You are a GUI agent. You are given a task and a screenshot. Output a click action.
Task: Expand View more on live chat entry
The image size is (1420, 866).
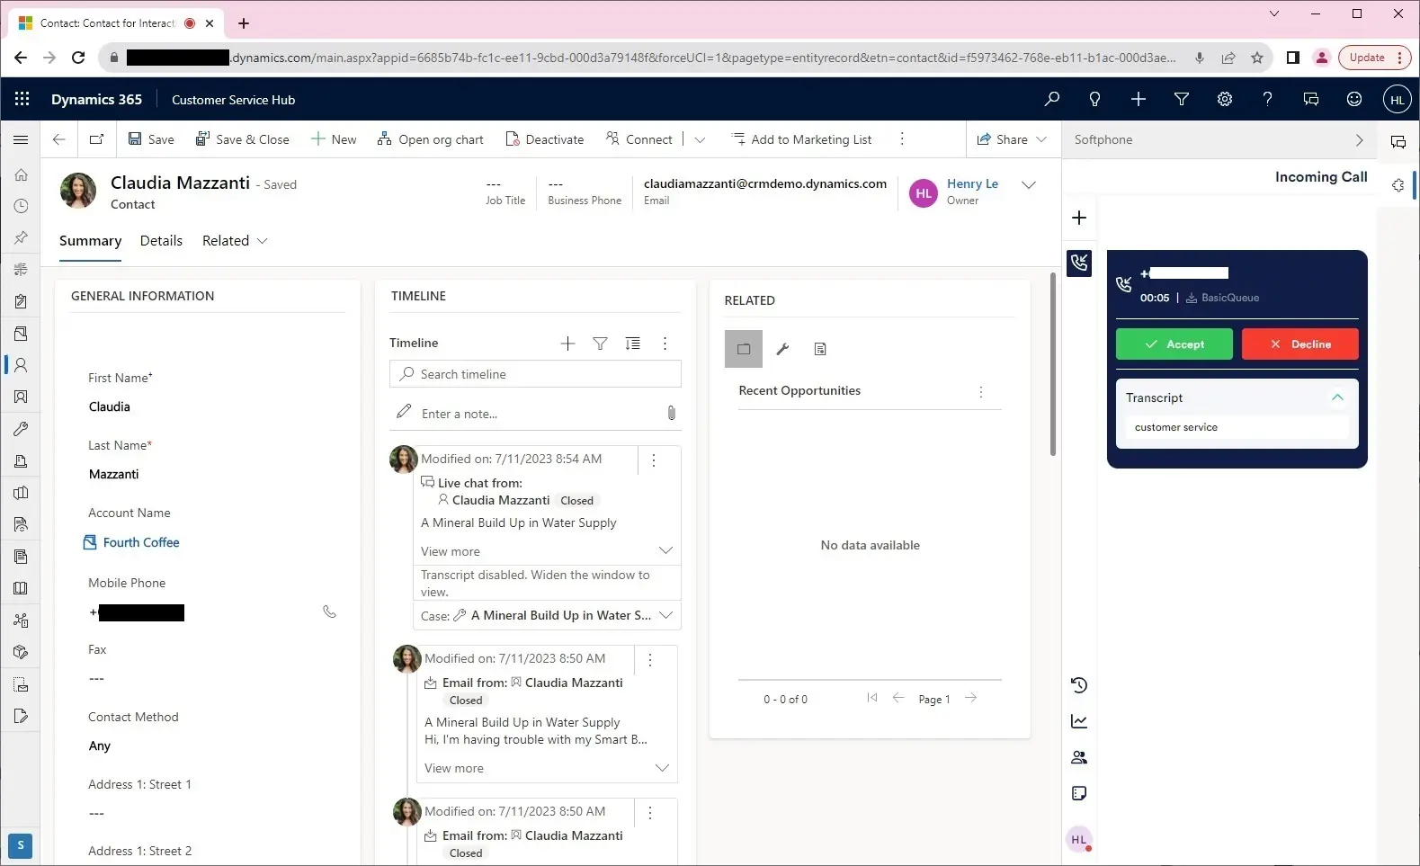tap(665, 550)
